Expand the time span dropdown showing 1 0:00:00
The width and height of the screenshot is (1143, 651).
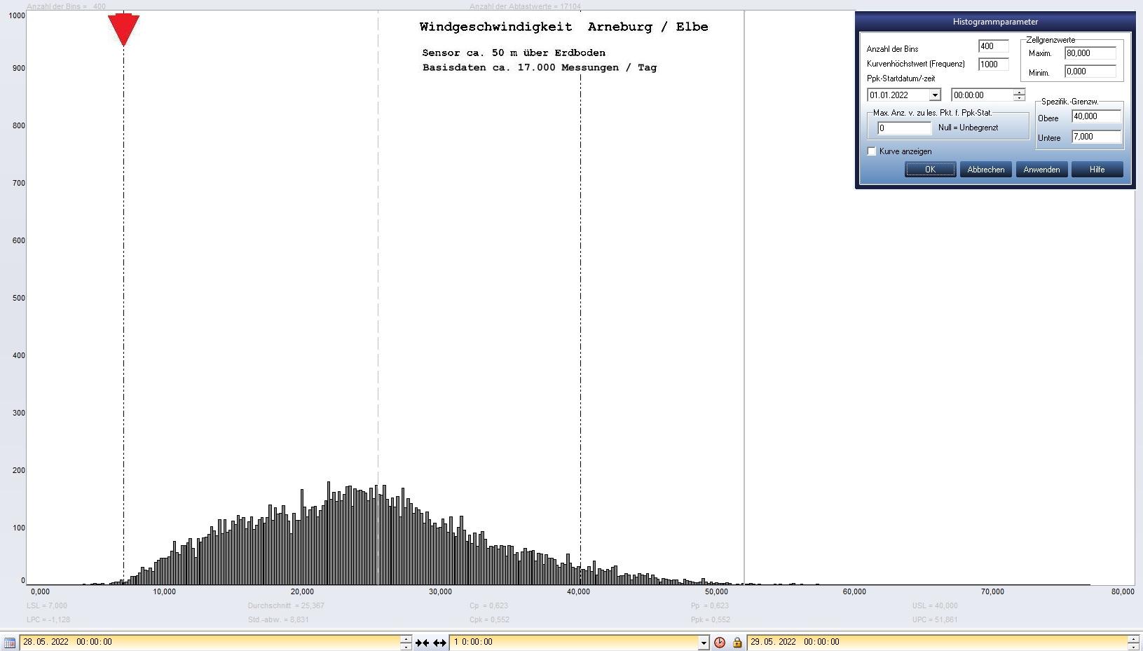click(704, 643)
